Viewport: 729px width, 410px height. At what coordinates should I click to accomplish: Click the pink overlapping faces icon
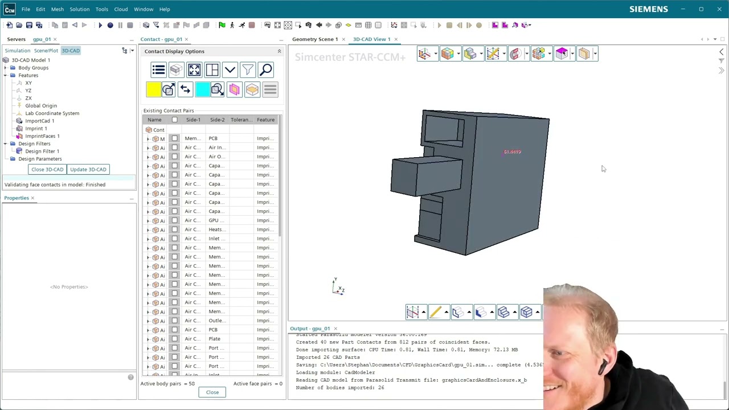pos(234,89)
